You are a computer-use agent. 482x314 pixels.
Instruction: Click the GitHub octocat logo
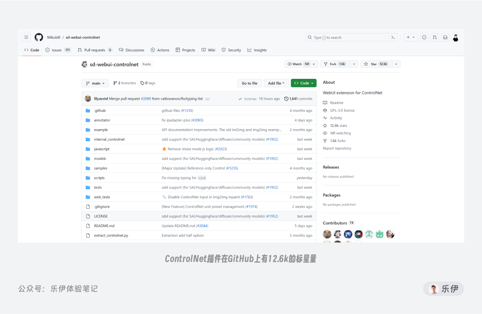(38, 37)
